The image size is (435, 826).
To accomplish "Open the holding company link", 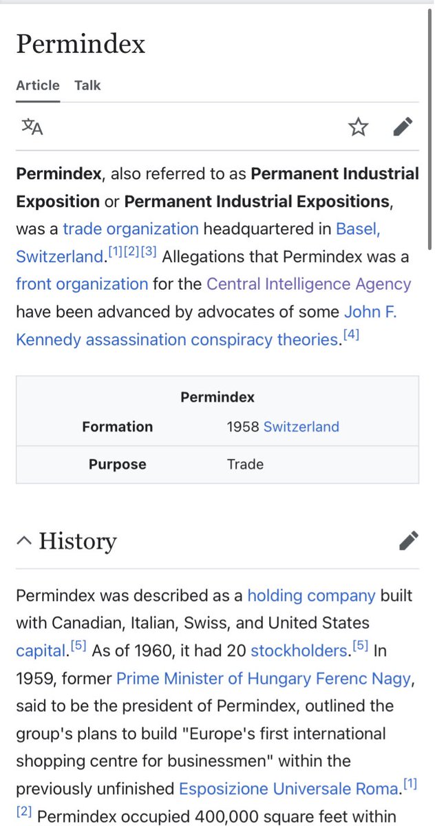I will pos(311,595).
